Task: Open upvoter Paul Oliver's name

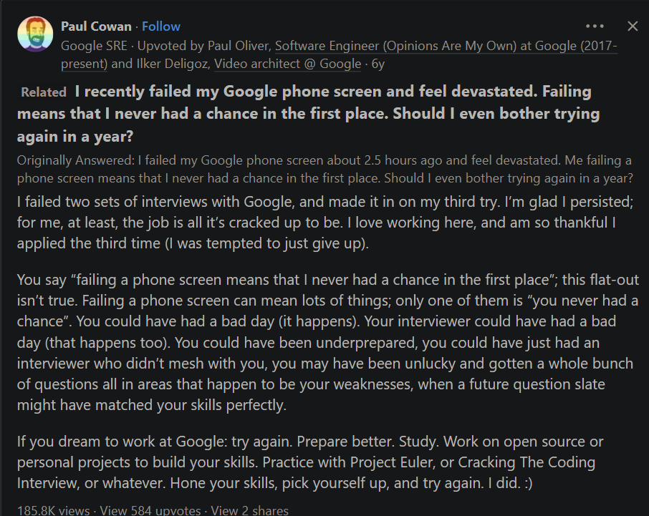Action: [239, 46]
